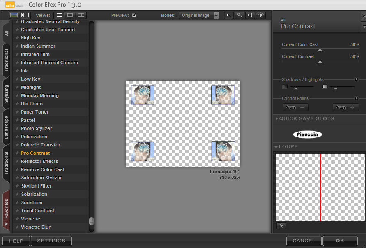
Task: Click the Immagine101 preview image
Action: (x=183, y=123)
